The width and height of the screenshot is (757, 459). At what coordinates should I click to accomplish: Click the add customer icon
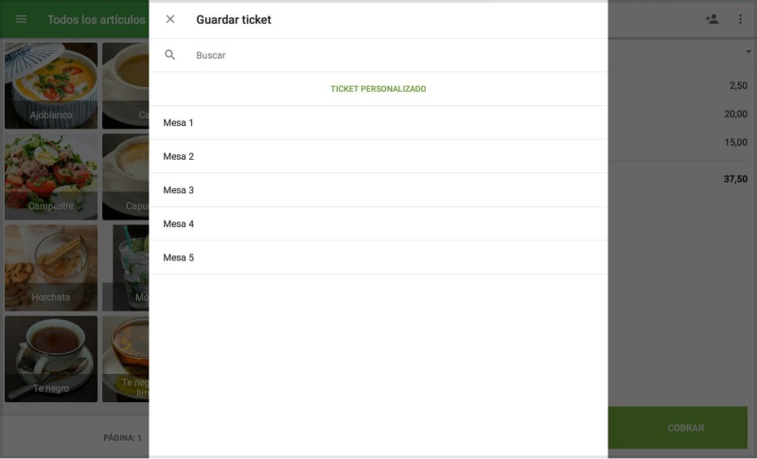click(x=712, y=19)
